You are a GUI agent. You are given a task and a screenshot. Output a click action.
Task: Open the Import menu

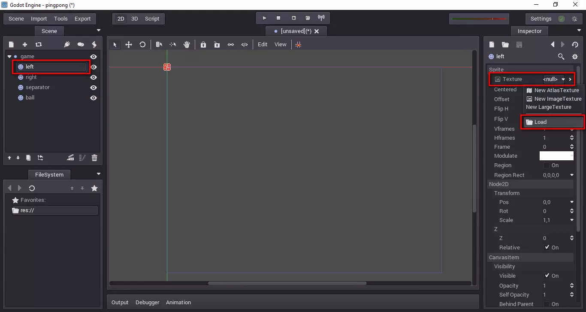coord(39,19)
